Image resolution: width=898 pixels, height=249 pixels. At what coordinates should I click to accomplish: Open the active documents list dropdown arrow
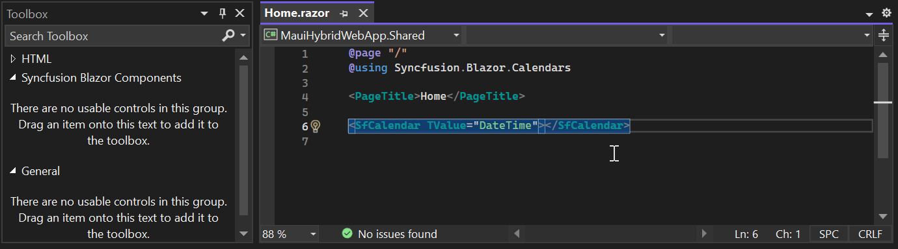pyautogui.click(x=870, y=14)
